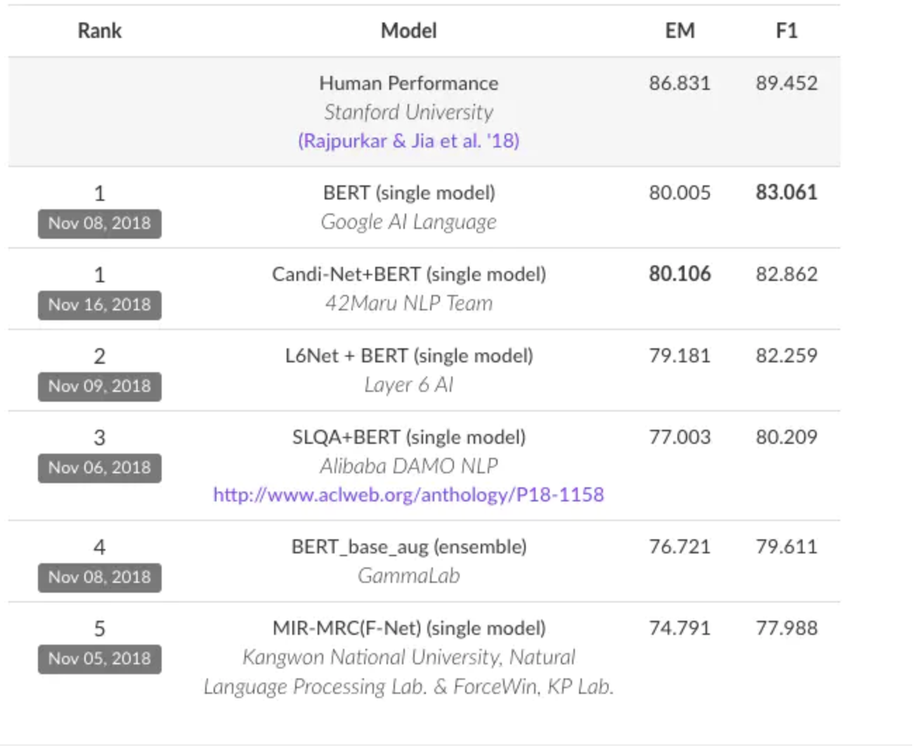
Task: Click the Nov 08, 2018 badge for BERT_base_aug
Action: click(x=100, y=578)
